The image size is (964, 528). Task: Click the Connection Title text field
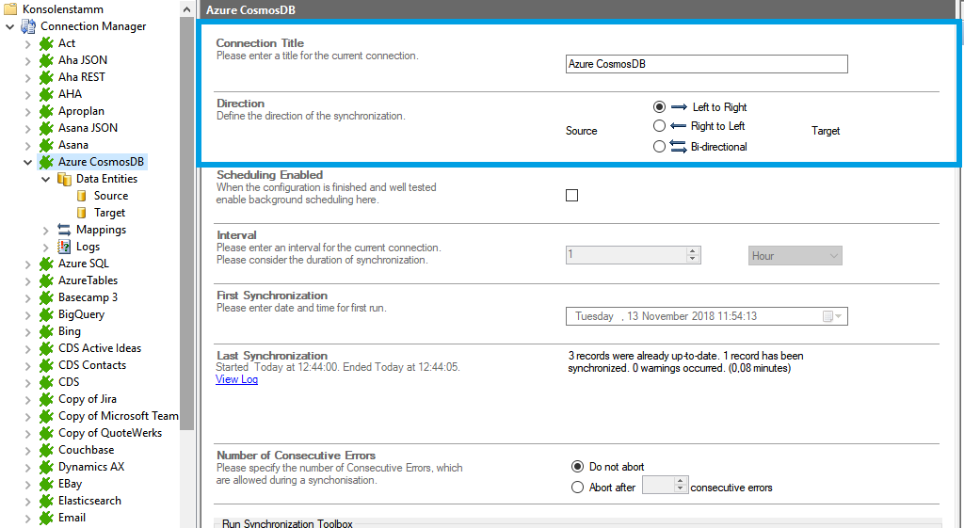[x=706, y=64]
